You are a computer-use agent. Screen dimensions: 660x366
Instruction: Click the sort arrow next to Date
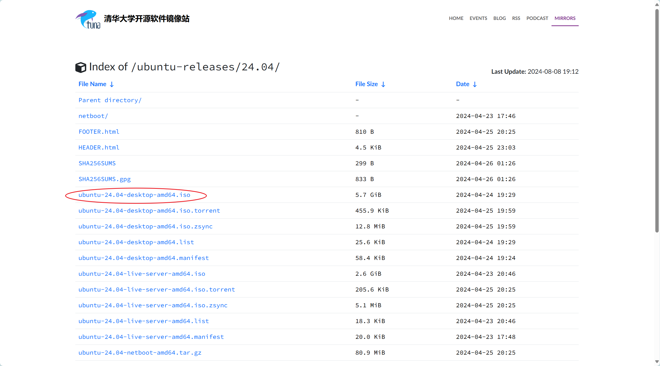475,84
